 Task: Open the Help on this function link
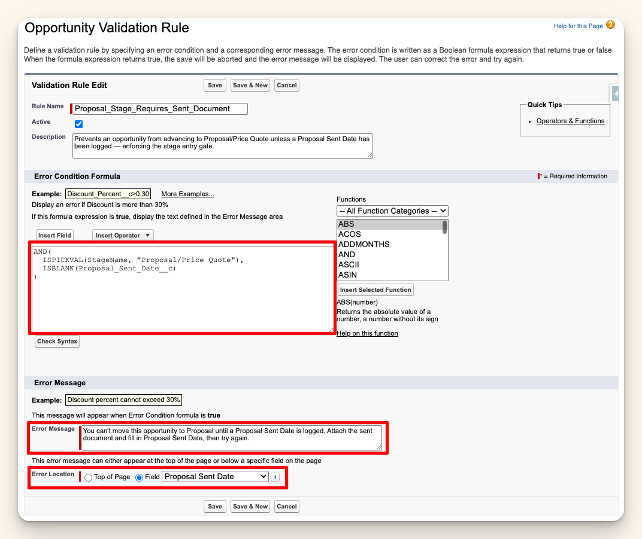coord(367,333)
